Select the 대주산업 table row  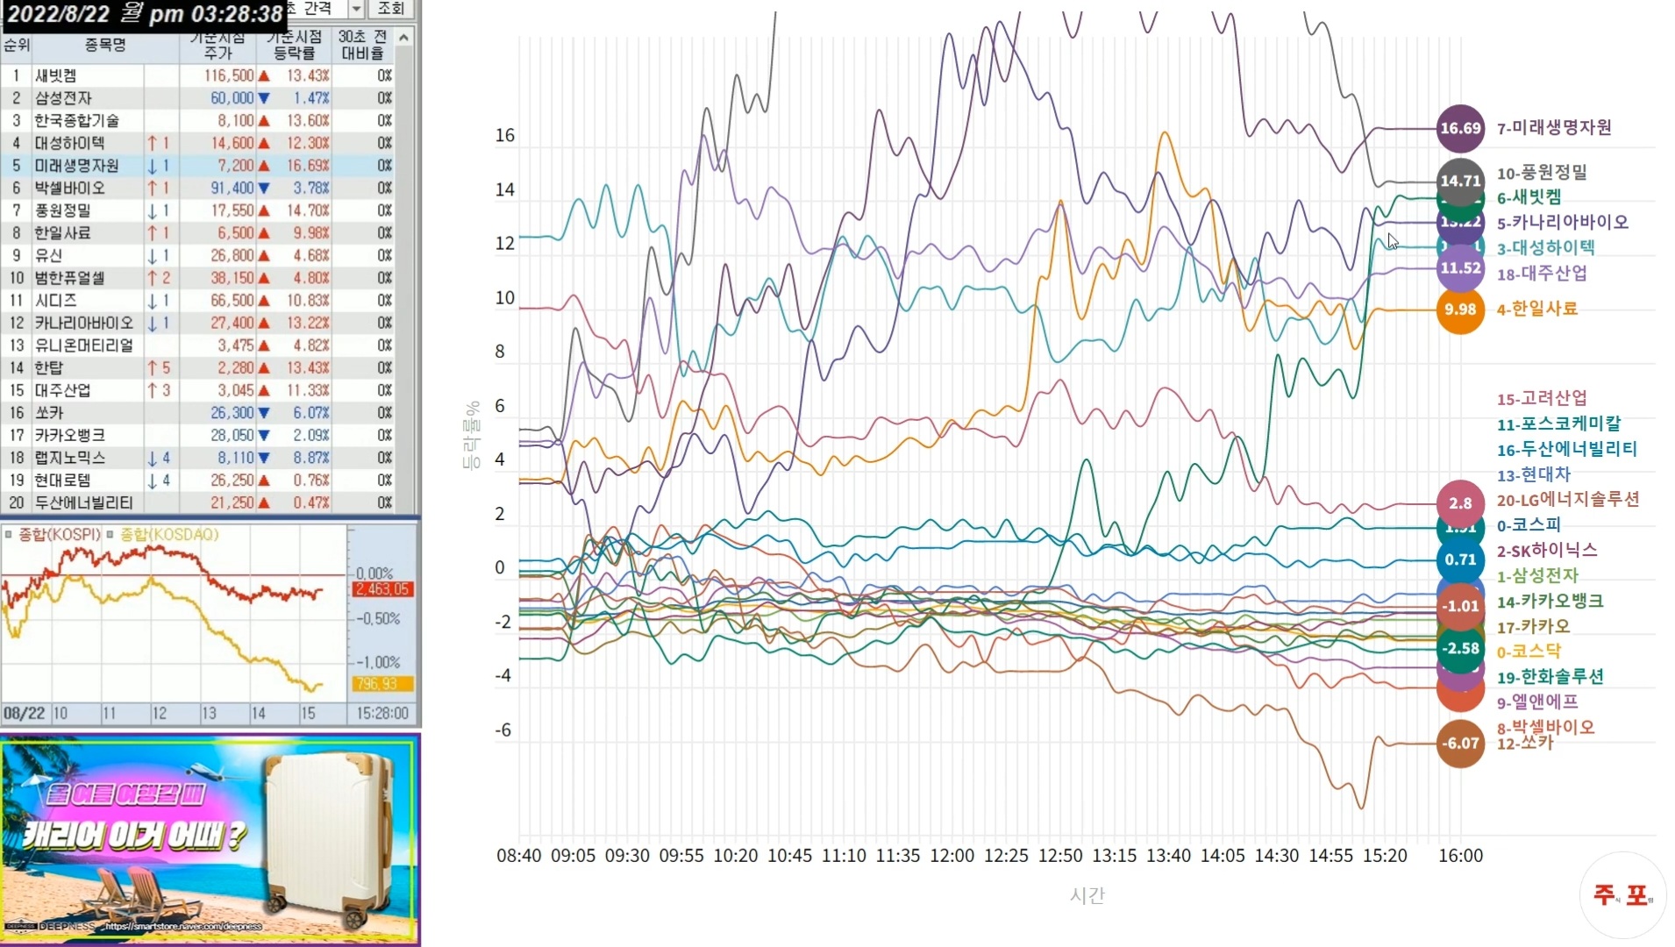click(197, 390)
